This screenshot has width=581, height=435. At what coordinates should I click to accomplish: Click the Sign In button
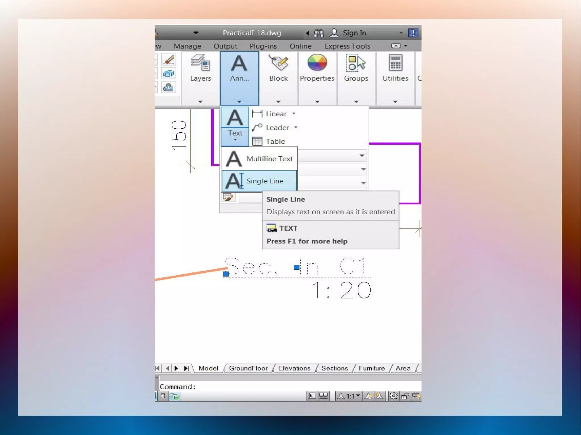click(x=354, y=33)
